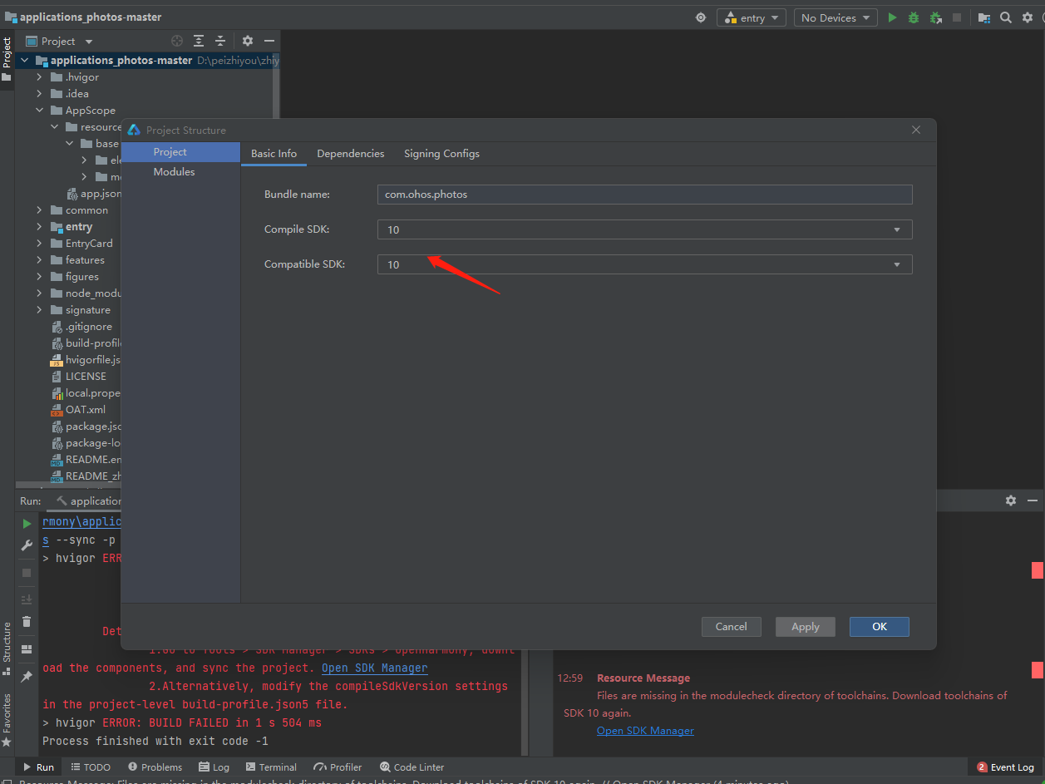Click the Apply button
The width and height of the screenshot is (1045, 784).
[806, 627]
